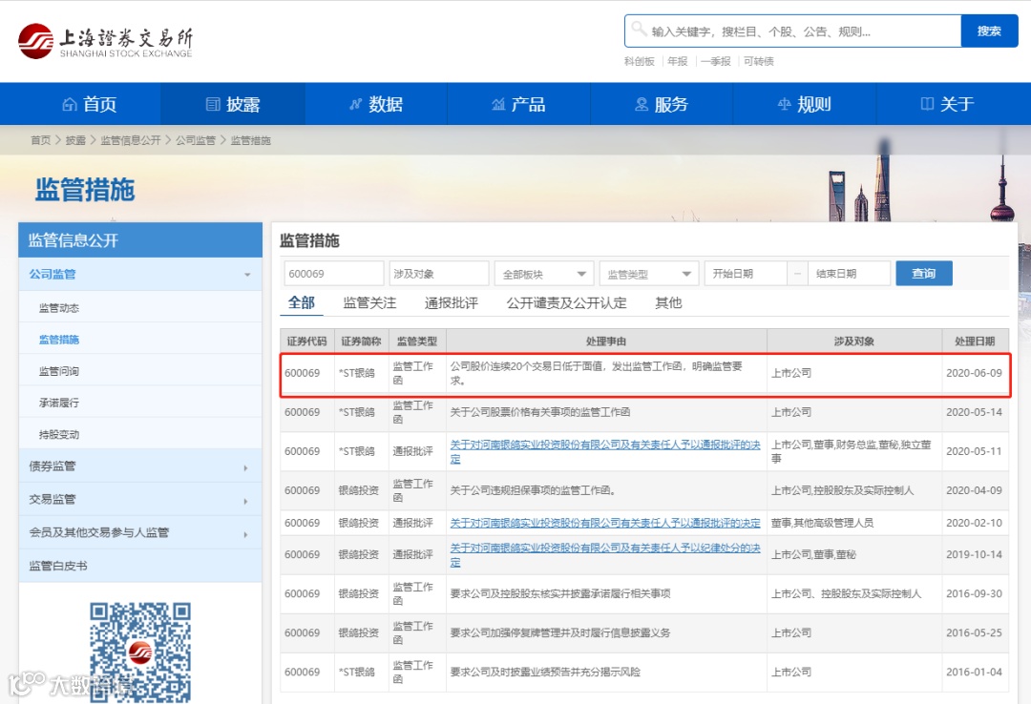
Task: Collapse the 公司监管 sidebar section
Action: [247, 275]
